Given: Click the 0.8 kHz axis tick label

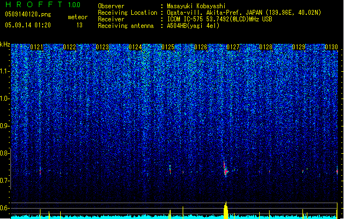Looking at the screenshot, I should coord(5,153).
